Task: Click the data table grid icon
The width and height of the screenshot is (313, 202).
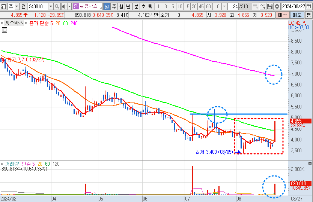Action: pyautogui.click(x=5, y=30)
